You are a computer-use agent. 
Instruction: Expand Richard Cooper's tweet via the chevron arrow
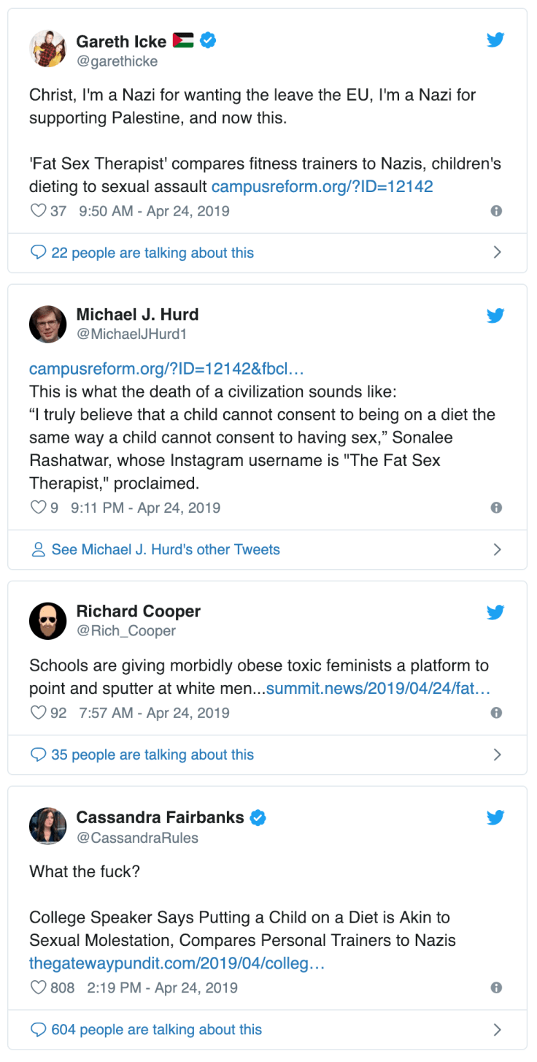tap(498, 754)
